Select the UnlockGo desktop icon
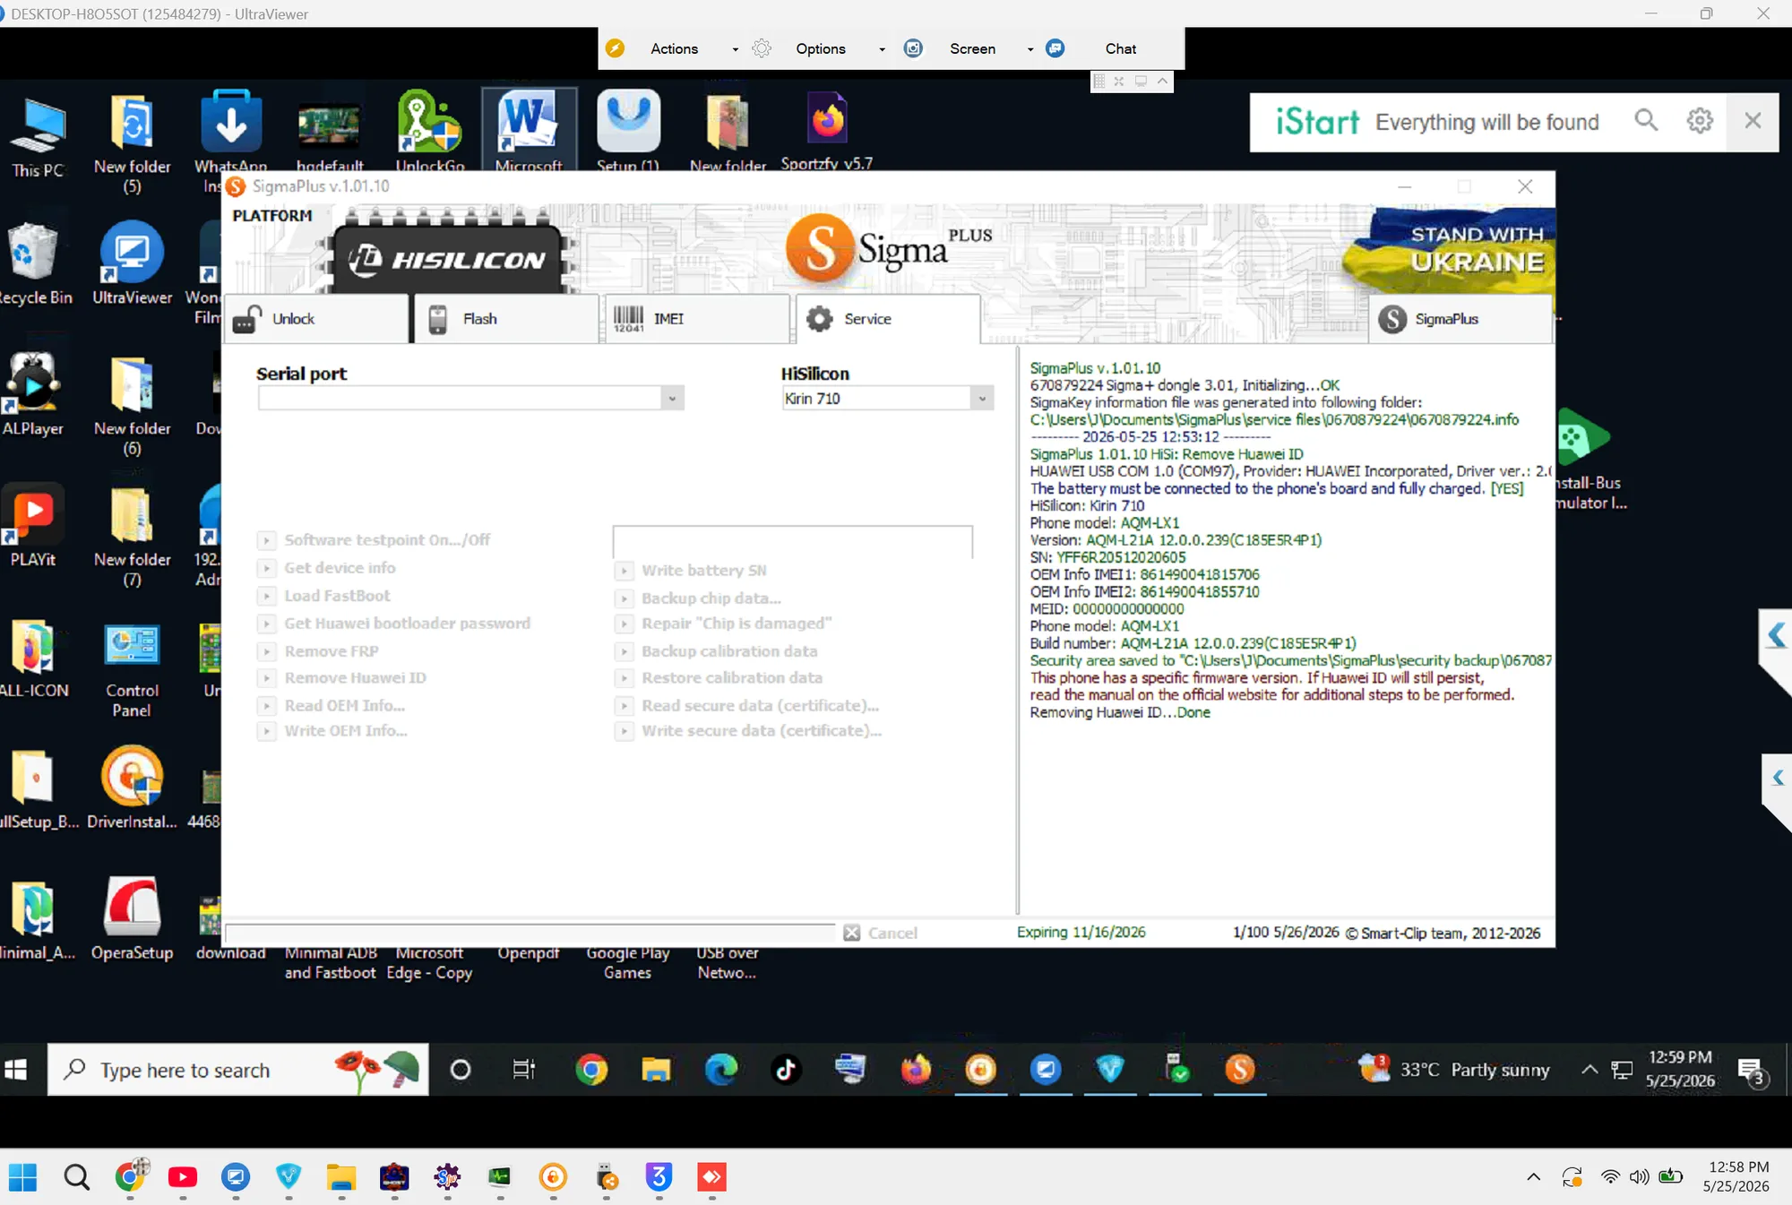 click(430, 130)
